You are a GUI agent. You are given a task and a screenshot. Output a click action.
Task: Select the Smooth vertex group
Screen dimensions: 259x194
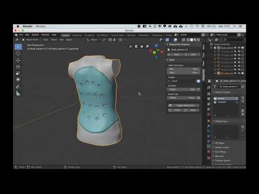(x=226, y=102)
